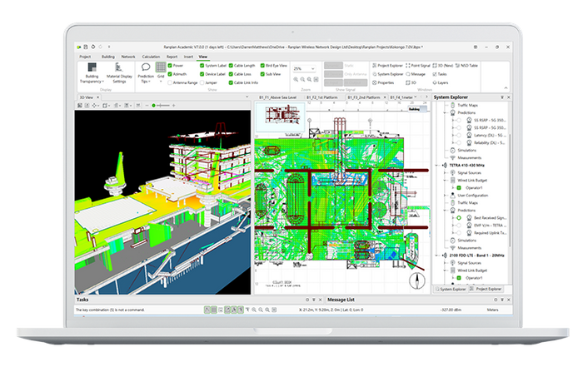This screenshot has height=377, width=583.
Task: Open the Grid dropdown arrow
Action: coord(161,81)
